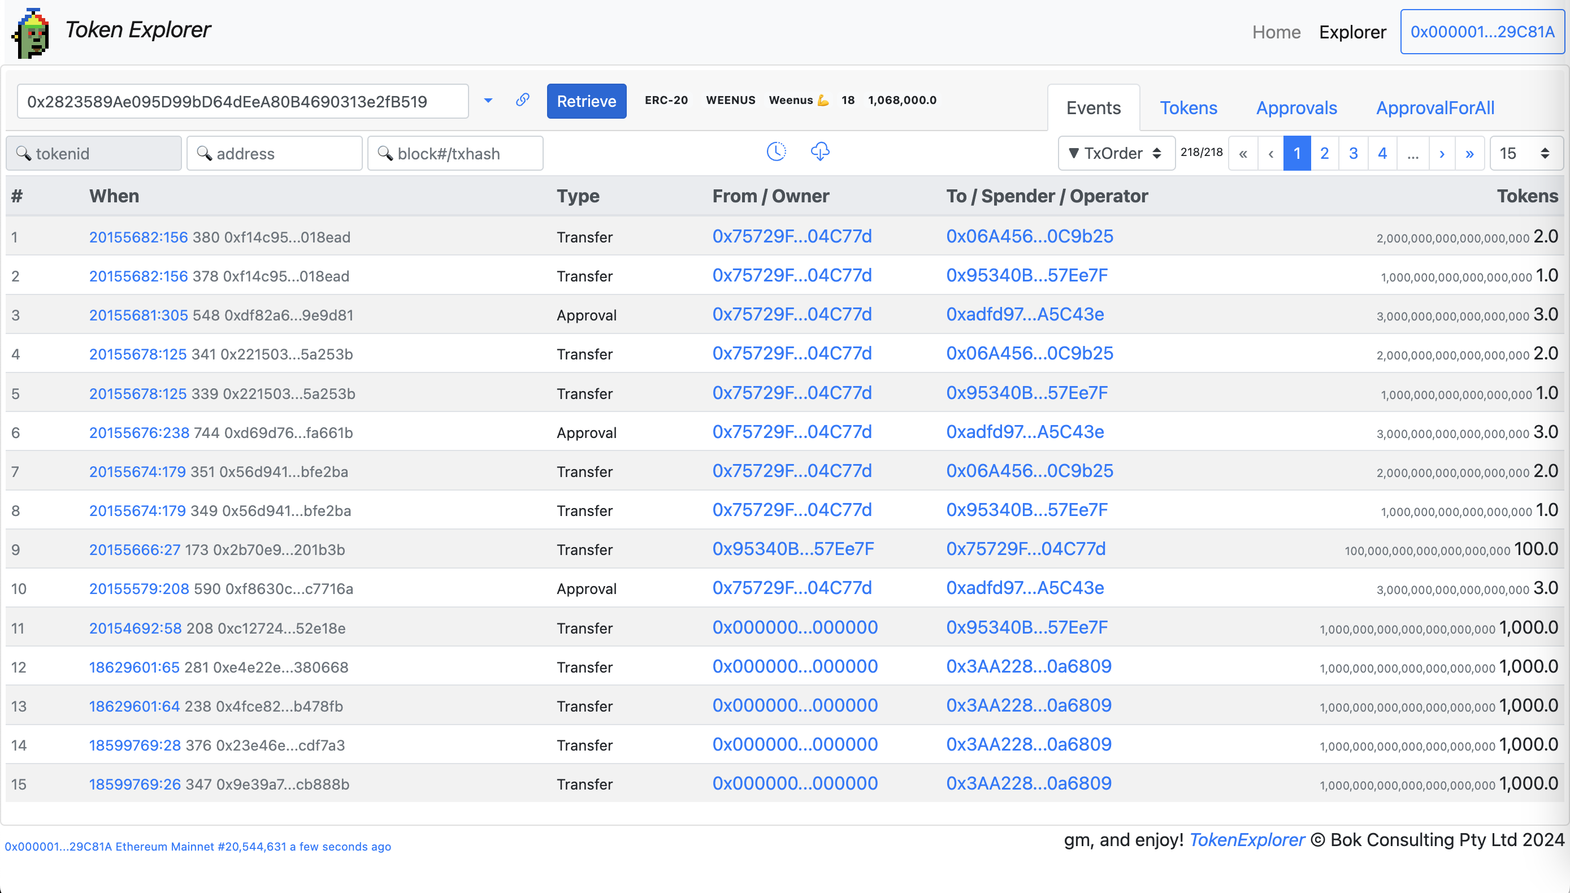The image size is (1570, 893).
Task: Go to the last page with double-right chevron
Action: [1469, 153]
